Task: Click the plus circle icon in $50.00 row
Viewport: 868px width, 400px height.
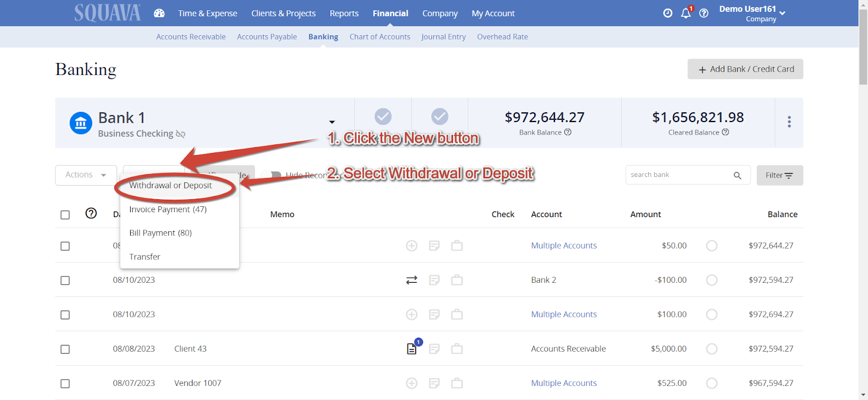Action: 412,246
